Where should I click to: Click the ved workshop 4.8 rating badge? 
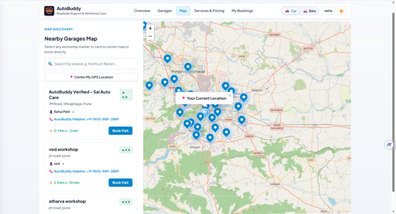[126, 150]
